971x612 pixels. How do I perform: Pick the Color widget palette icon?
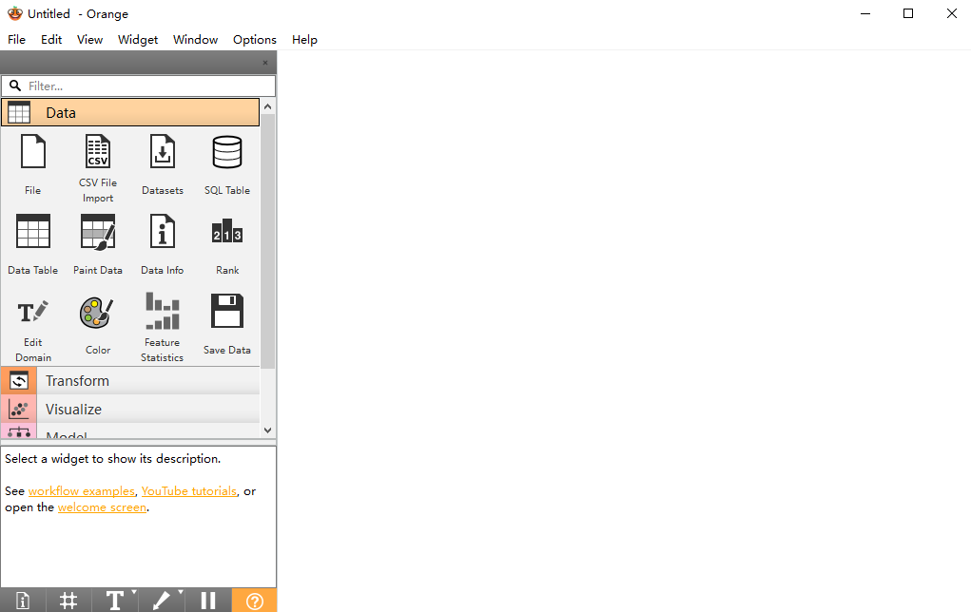click(97, 313)
